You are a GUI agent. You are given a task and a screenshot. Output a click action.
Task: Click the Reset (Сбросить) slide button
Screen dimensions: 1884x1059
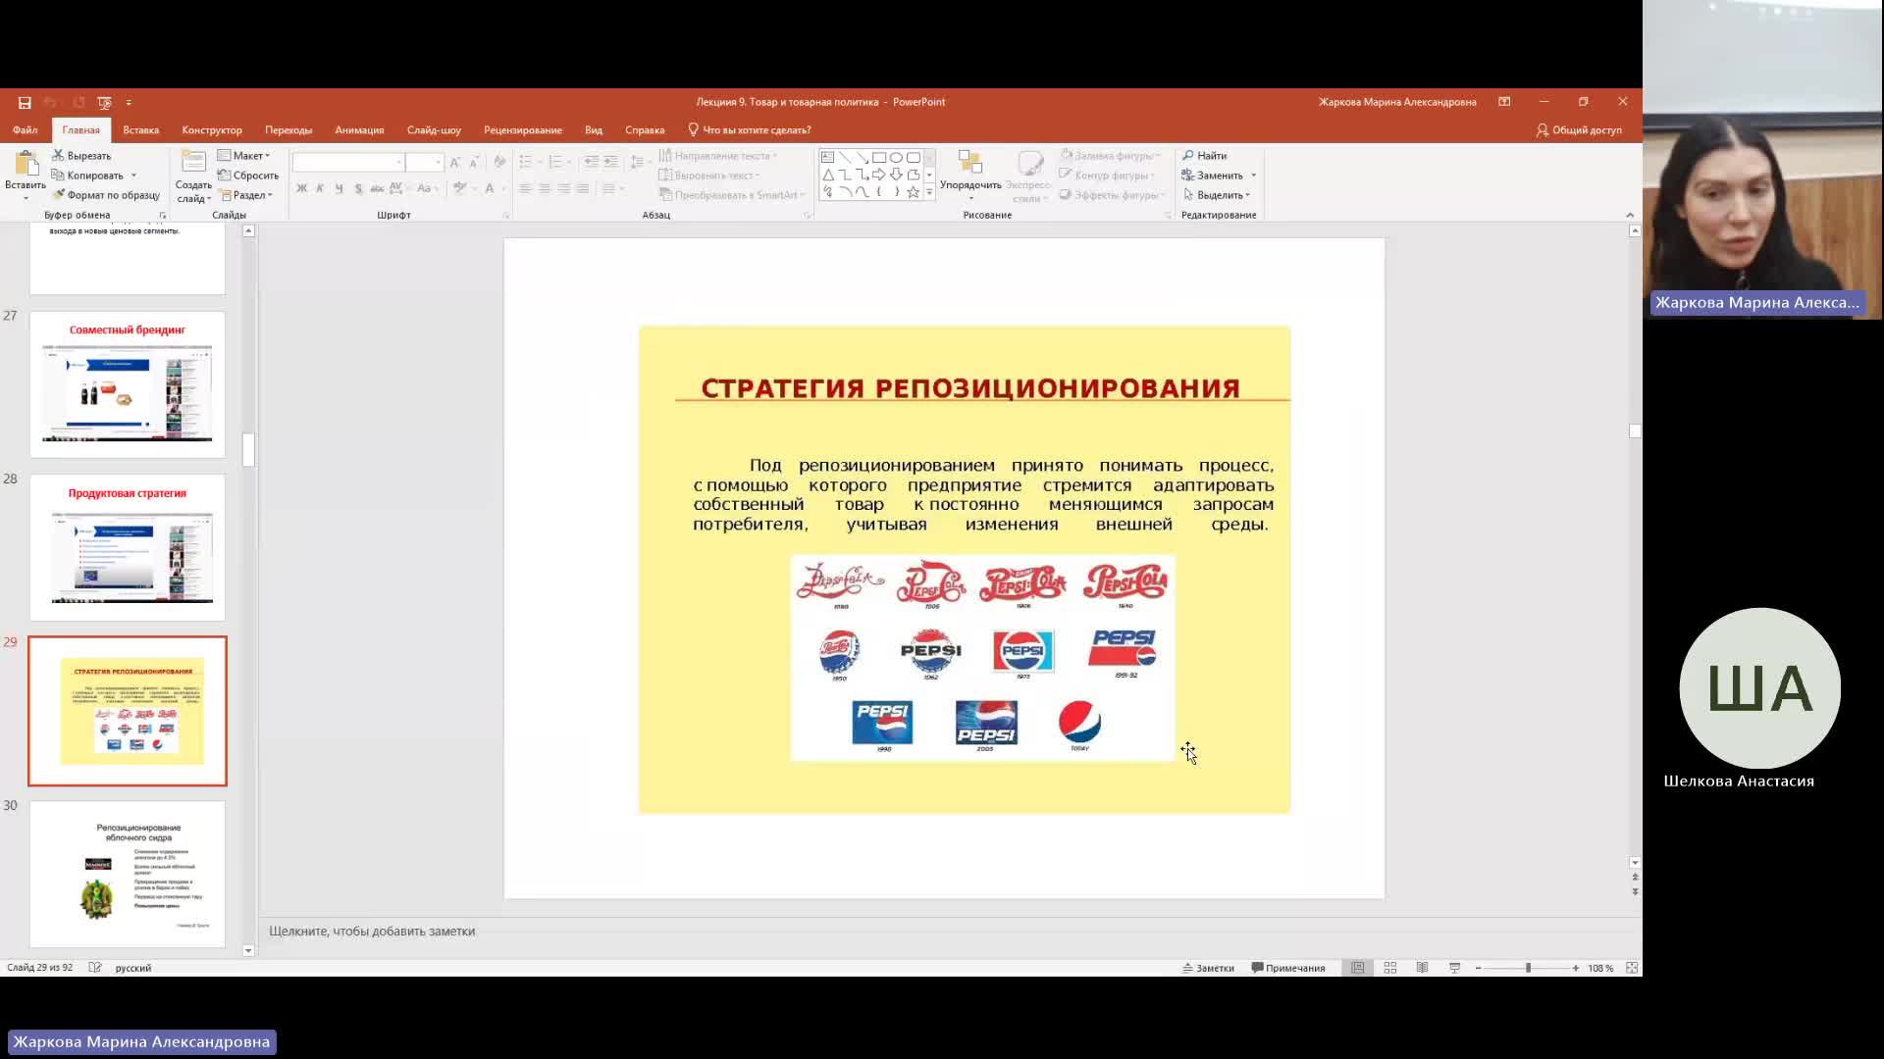248,176
